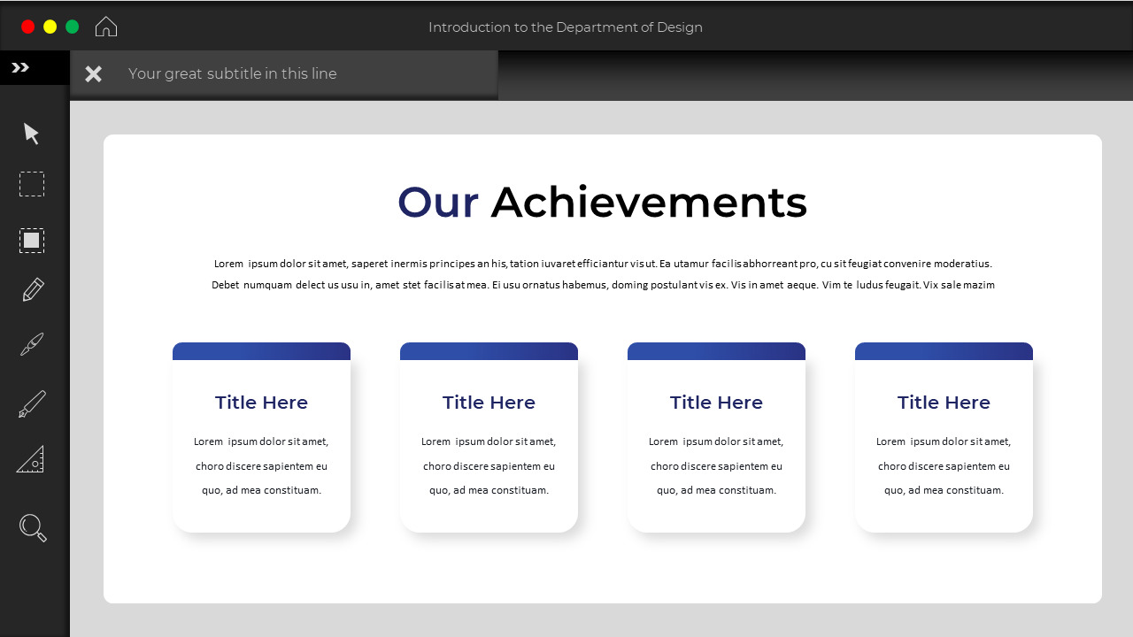Screen dimensions: 1133x637
Task: Select the pen tool
Action: click(31, 403)
